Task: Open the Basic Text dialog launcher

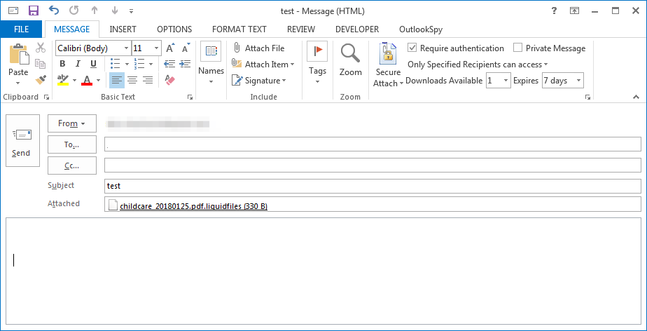Action: [x=190, y=97]
